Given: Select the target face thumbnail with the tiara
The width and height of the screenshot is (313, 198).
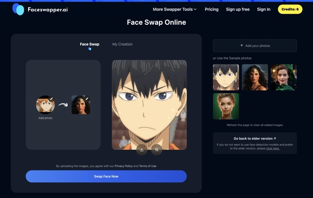Looking at the screenshot, I should click(81, 105).
